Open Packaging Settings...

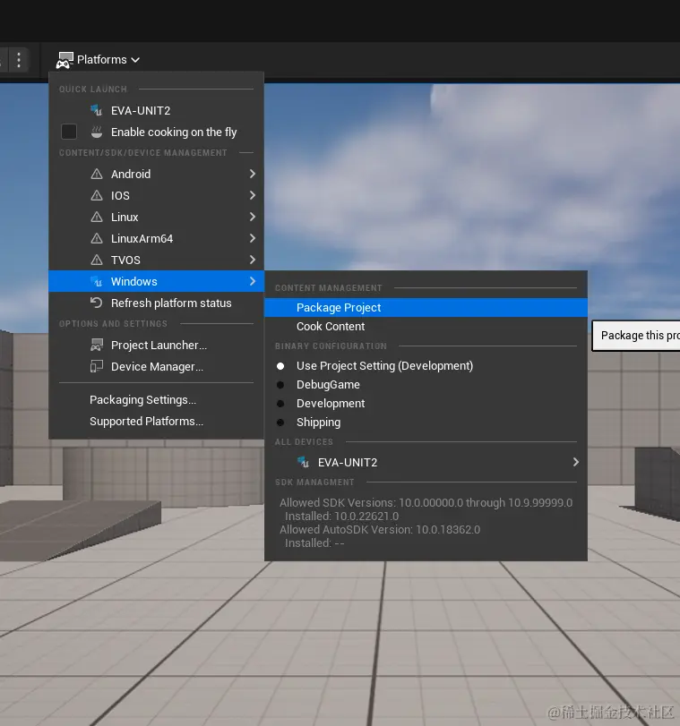pos(156,400)
